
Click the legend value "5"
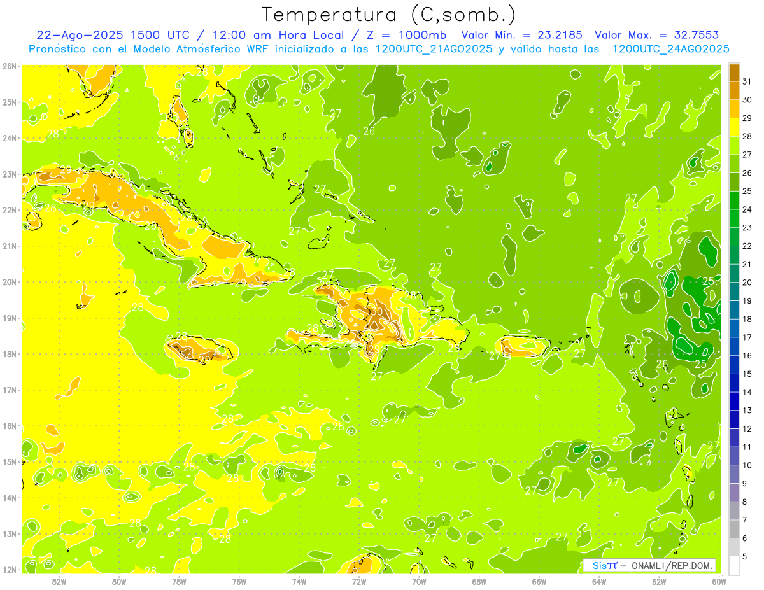coord(745,557)
